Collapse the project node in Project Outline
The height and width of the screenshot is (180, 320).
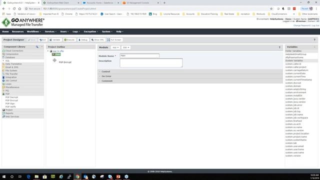pyautogui.click(x=48, y=51)
